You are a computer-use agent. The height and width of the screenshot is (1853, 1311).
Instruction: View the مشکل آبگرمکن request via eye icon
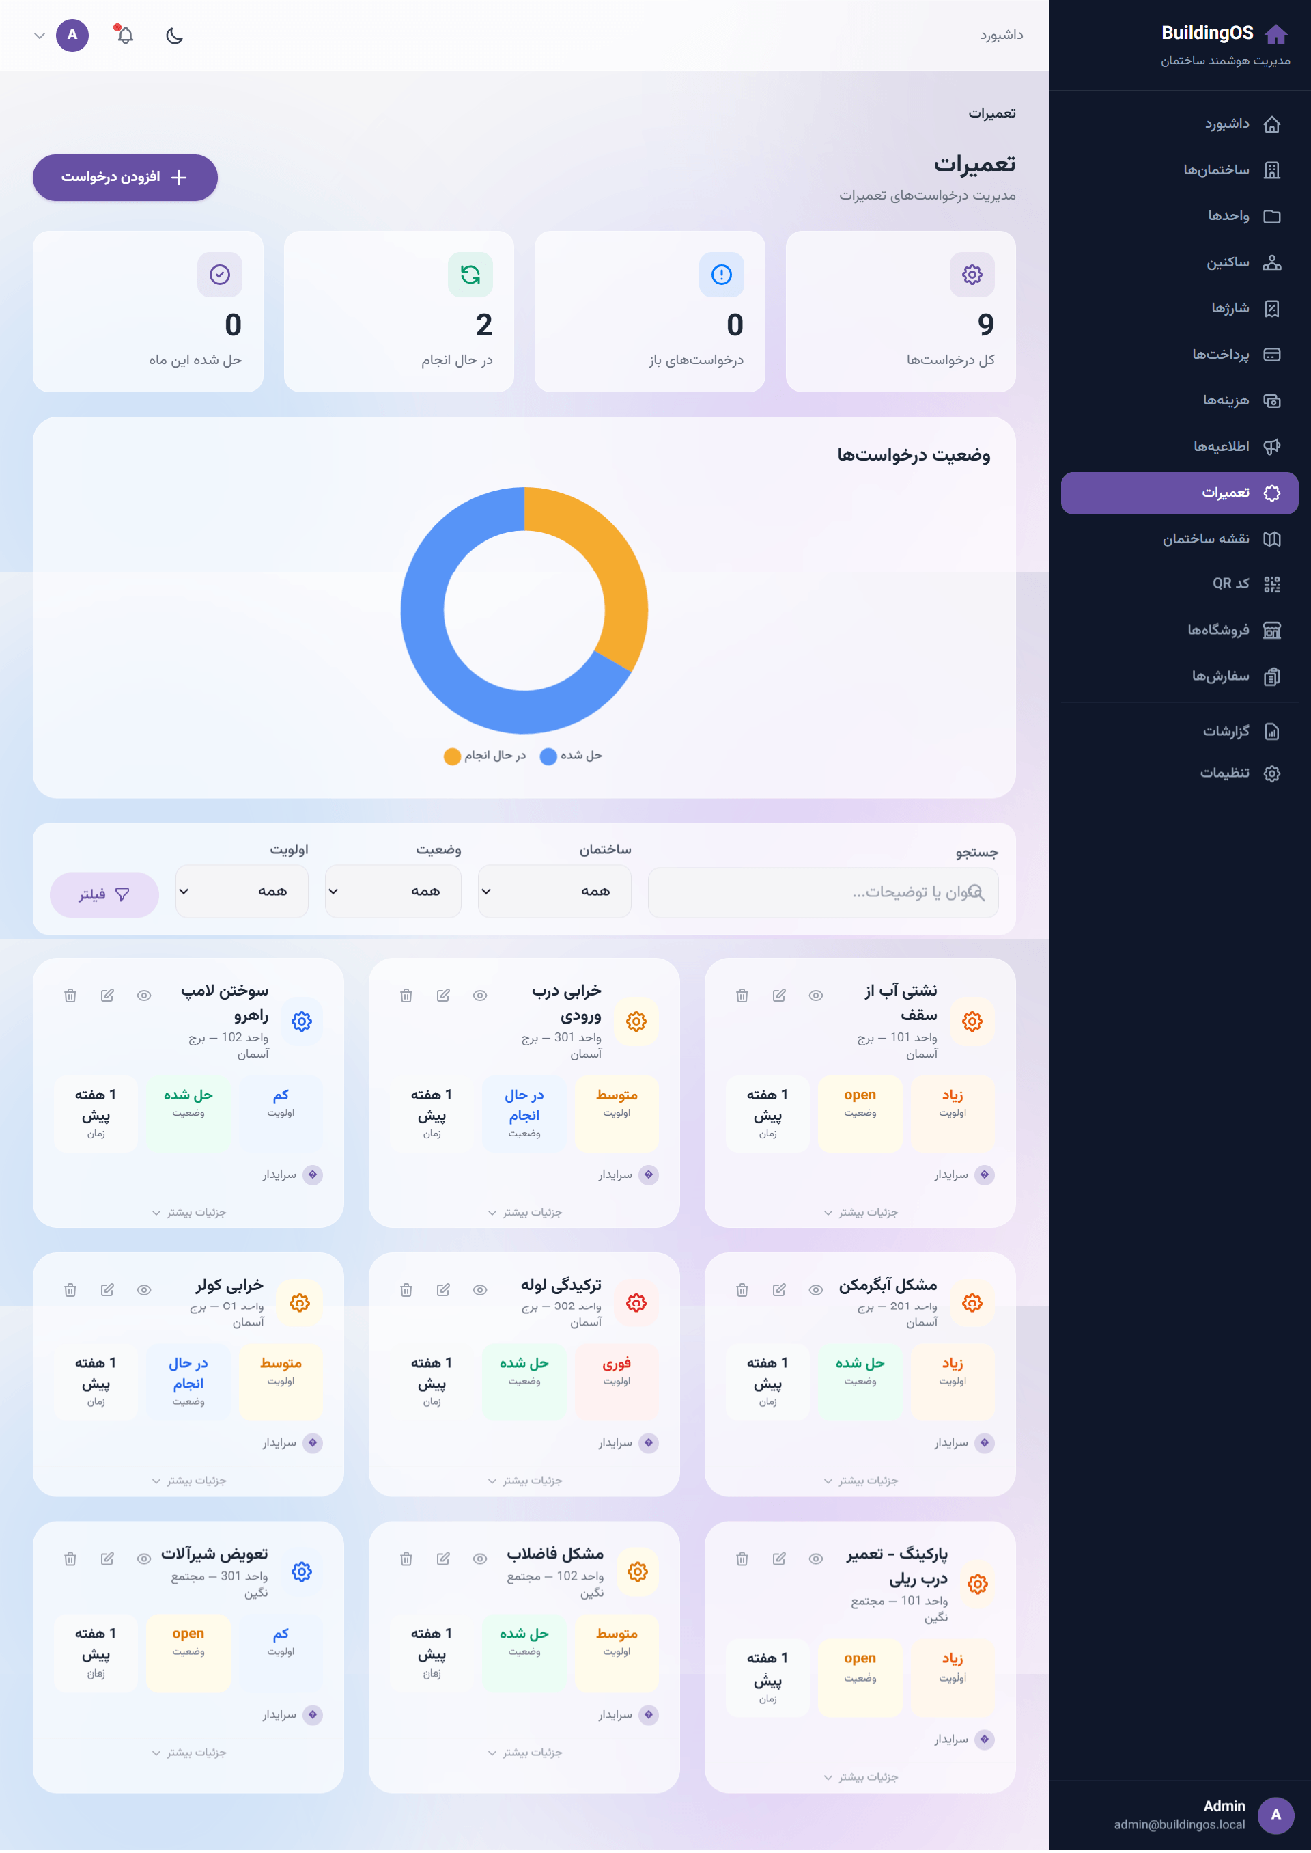click(815, 1291)
